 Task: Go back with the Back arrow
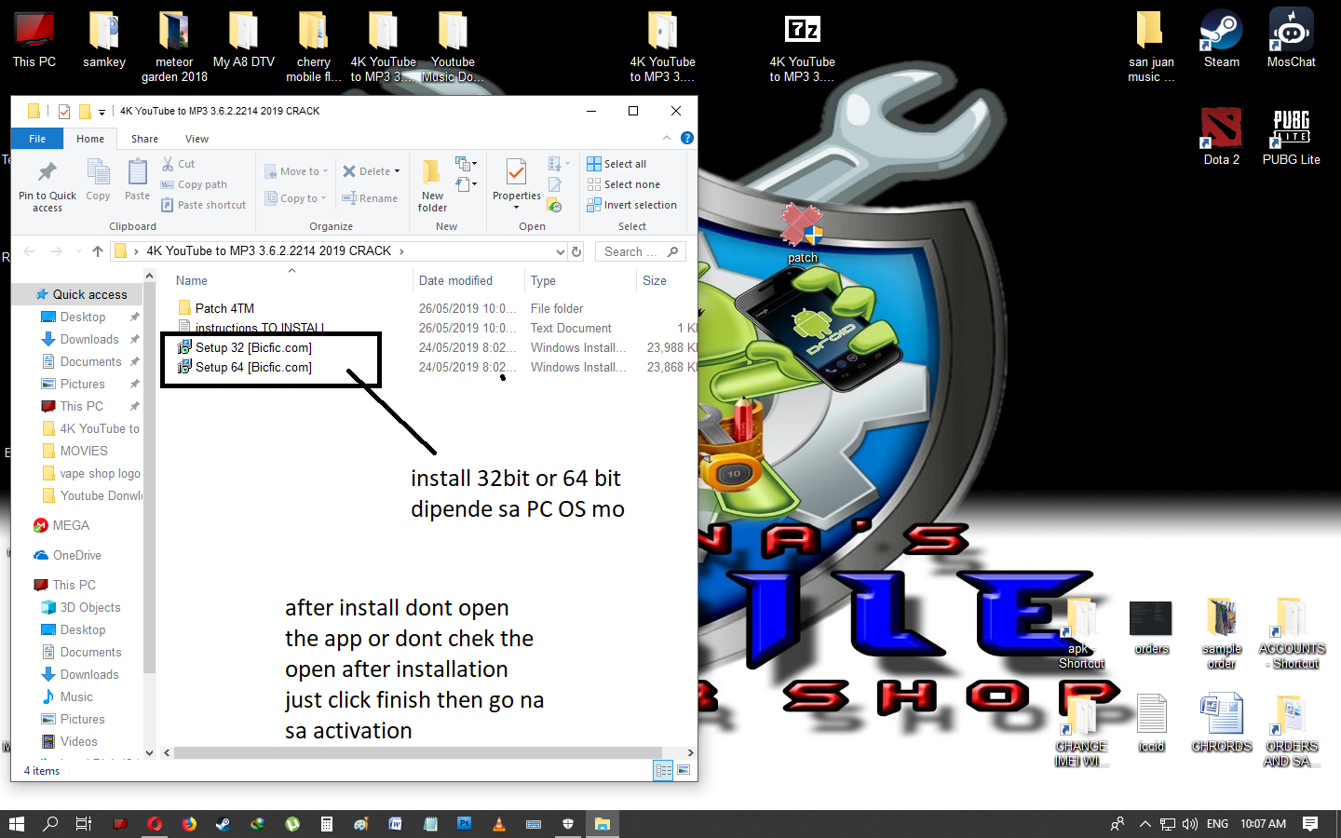coord(29,251)
